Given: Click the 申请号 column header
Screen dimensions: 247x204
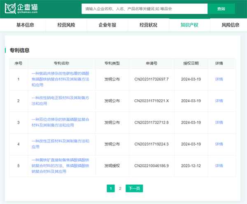Looking at the screenshot, I should pyautogui.click(x=151, y=63).
